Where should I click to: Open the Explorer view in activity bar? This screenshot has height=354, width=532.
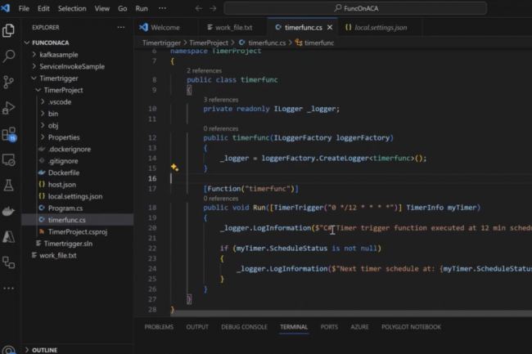tap(9, 30)
